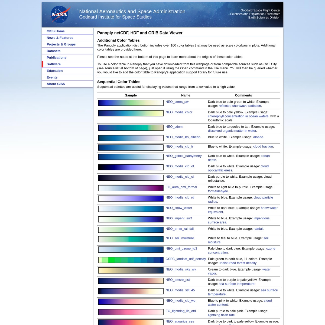This screenshot has height=325, width=325.
Task: Select Datasets in the sidebar
Action: (53, 51)
